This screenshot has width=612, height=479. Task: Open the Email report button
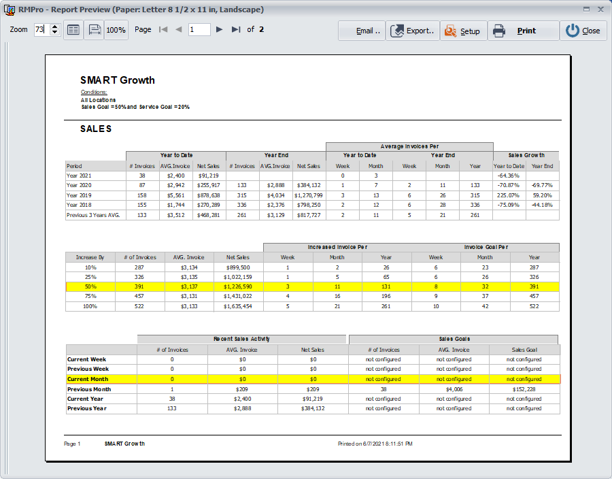362,31
